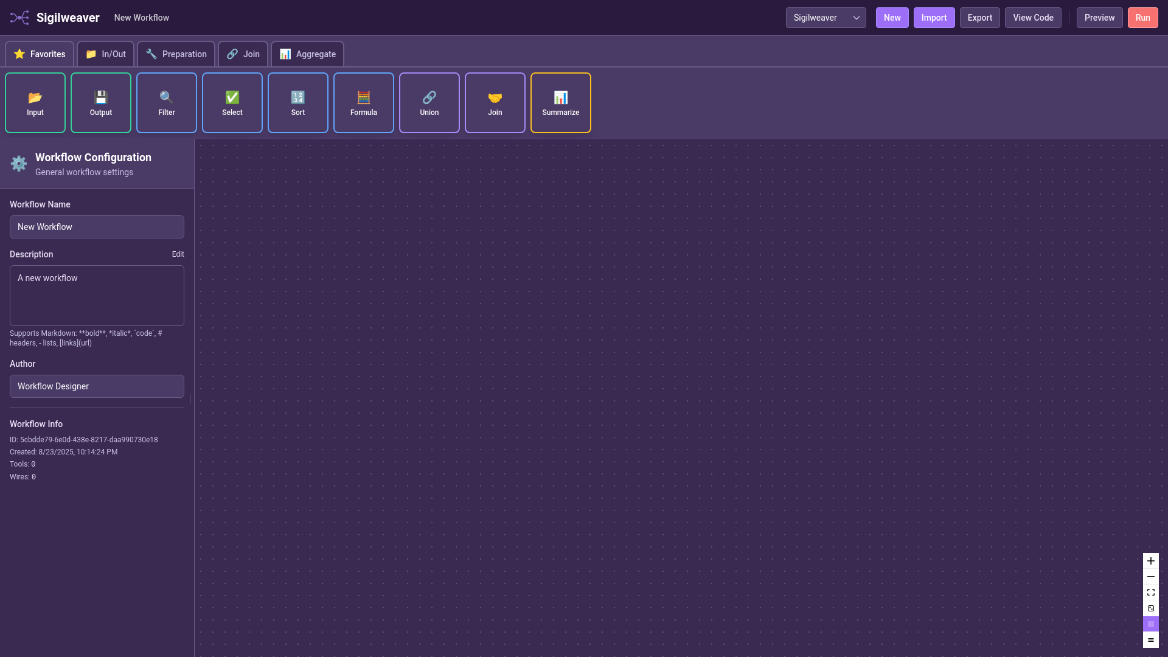Viewport: 1168px width, 657px height.
Task: Pick the Union tool
Action: point(429,103)
